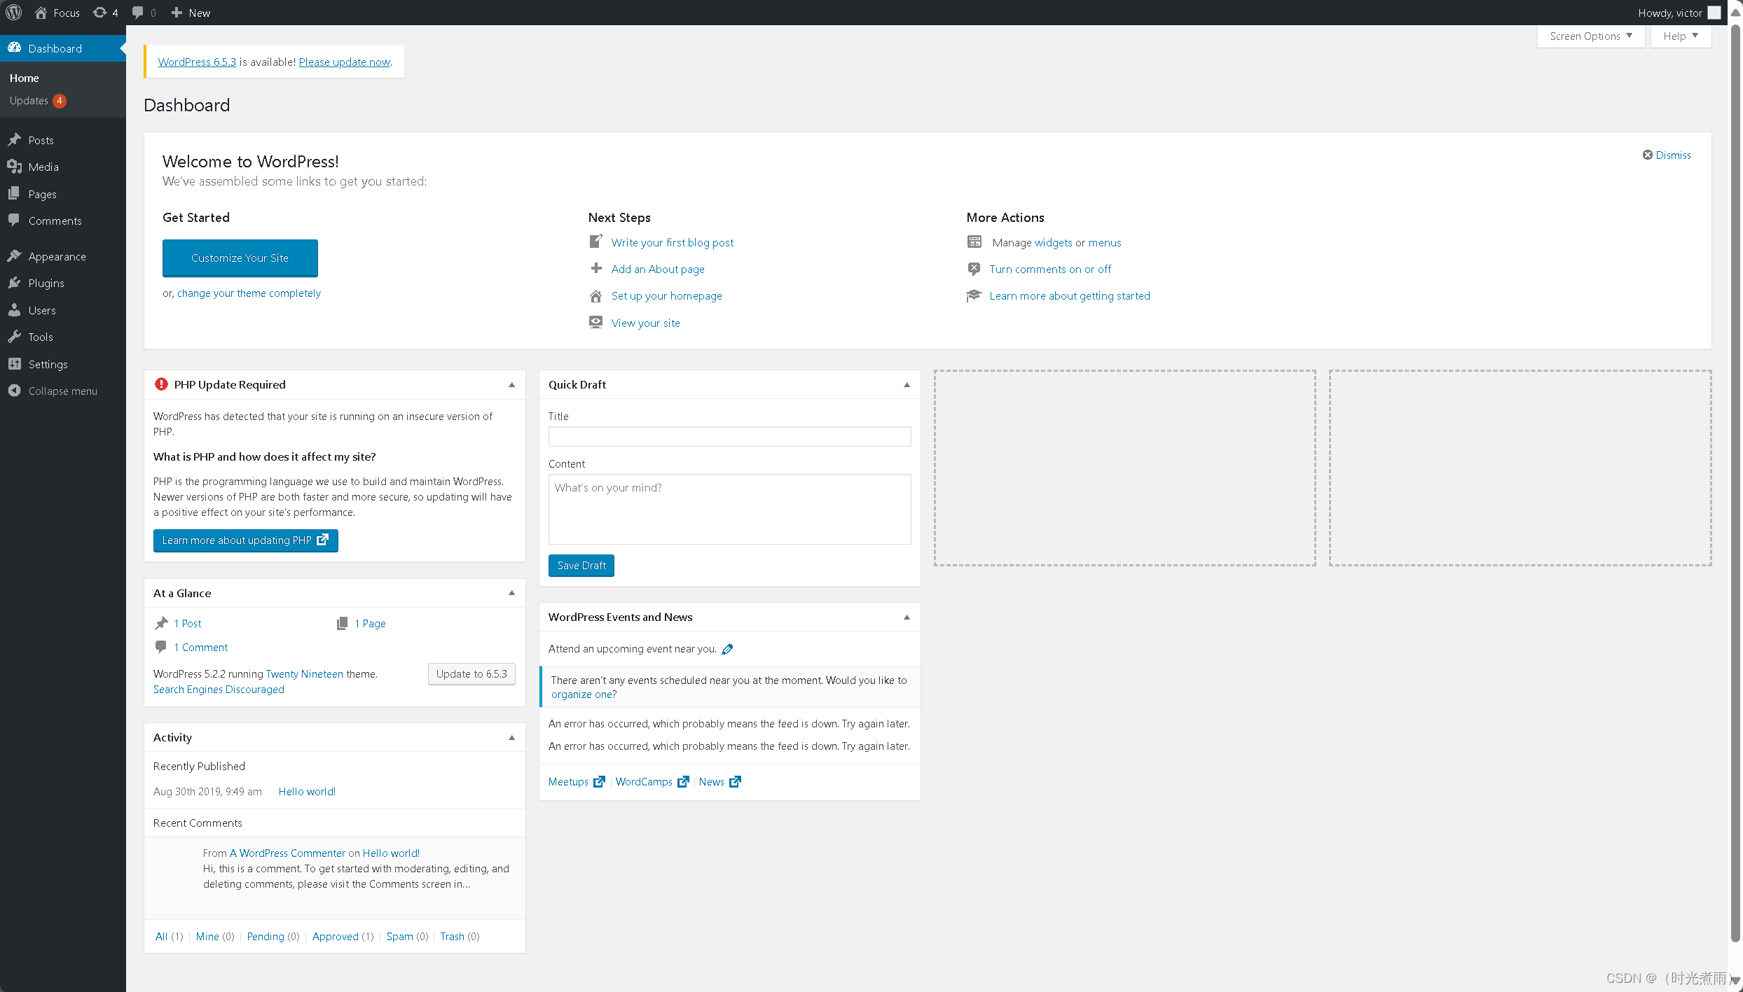The height and width of the screenshot is (992, 1743).
Task: Click the house icon beside Set up your homepage
Action: (x=595, y=295)
